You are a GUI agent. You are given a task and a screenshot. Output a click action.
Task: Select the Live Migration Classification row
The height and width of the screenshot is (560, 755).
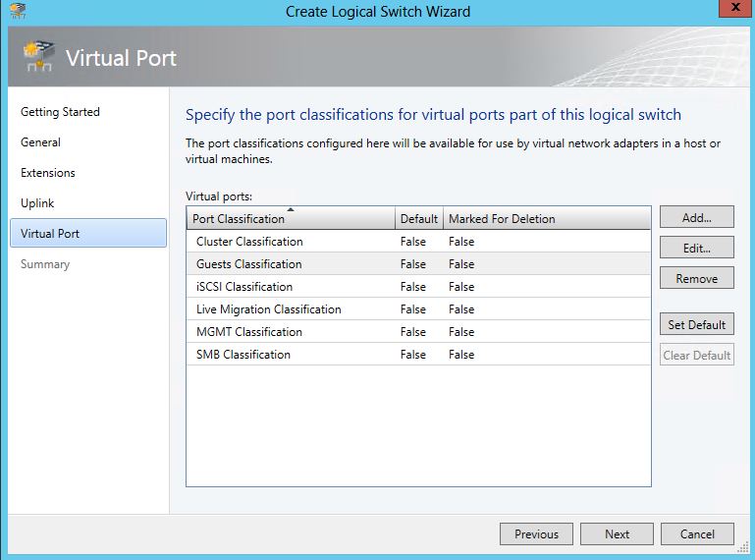pos(268,309)
